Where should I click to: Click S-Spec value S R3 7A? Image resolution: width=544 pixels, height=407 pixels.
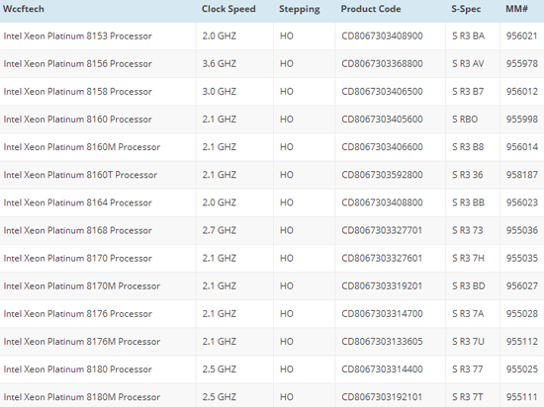(468, 313)
